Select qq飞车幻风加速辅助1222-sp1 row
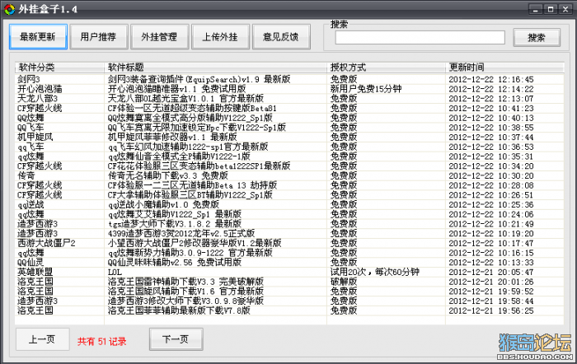 click(x=289, y=147)
